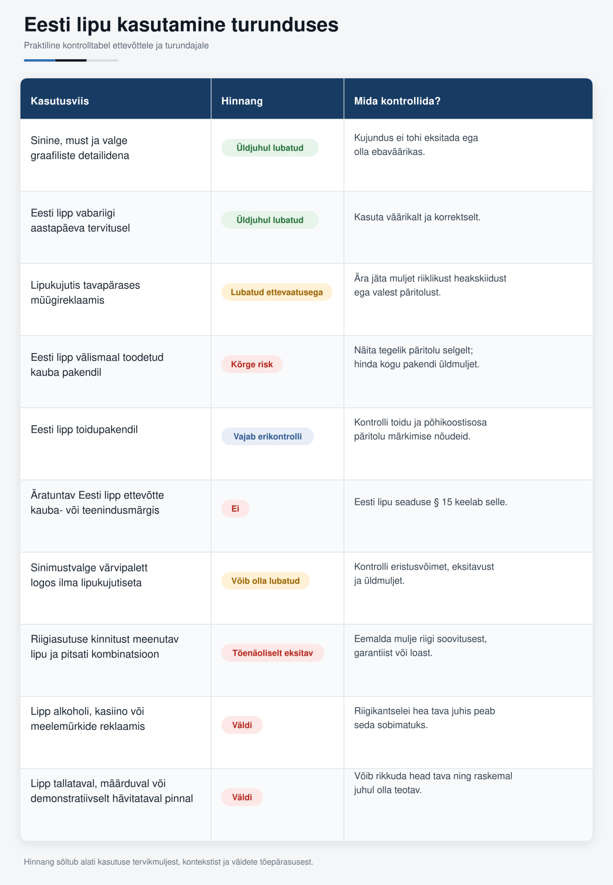The height and width of the screenshot is (885, 613).
Task: Click the page title 'Eesti lipu kasutamine turunduses'
Action: [181, 25]
